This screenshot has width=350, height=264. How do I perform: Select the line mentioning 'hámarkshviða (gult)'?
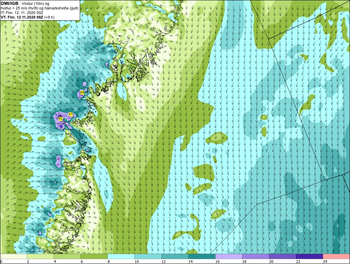[x=40, y=8]
